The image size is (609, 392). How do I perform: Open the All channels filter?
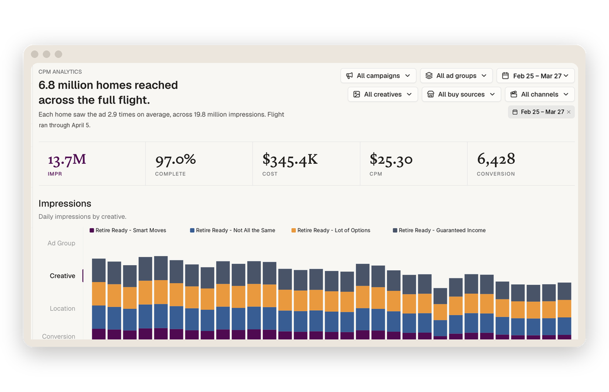pos(540,94)
